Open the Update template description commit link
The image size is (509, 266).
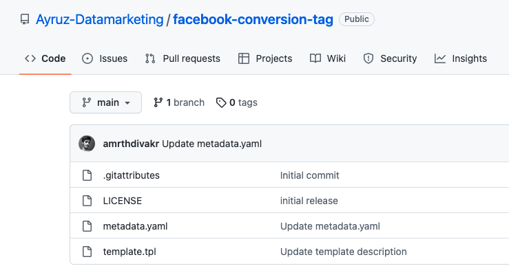(x=344, y=252)
